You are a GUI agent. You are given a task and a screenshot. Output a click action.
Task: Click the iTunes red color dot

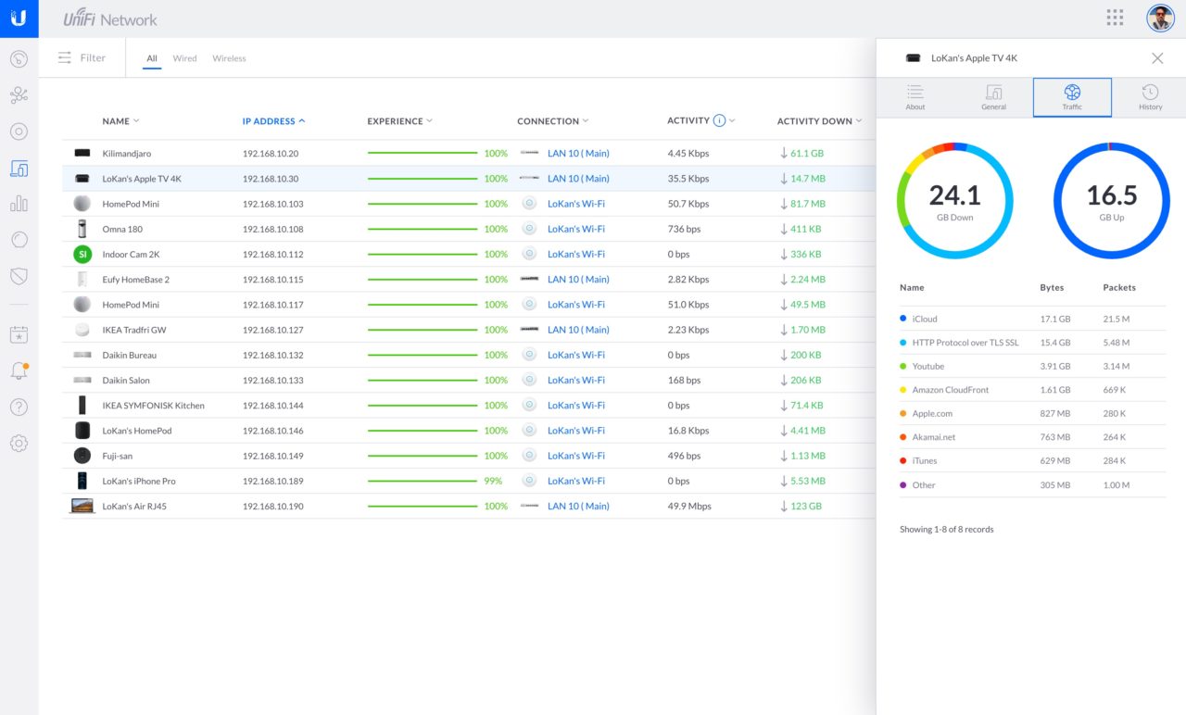pyautogui.click(x=903, y=460)
